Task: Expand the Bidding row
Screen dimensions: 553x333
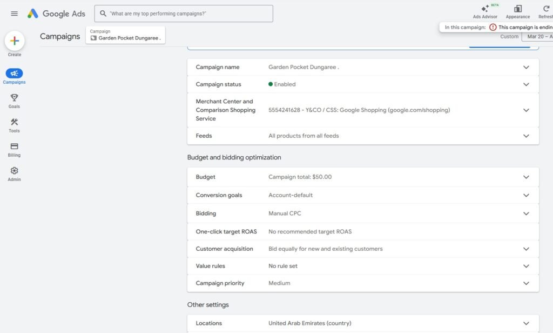Action: (x=526, y=214)
